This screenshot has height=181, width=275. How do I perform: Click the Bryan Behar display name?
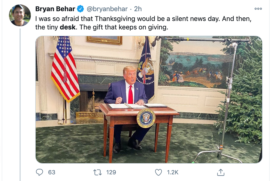coord(55,9)
